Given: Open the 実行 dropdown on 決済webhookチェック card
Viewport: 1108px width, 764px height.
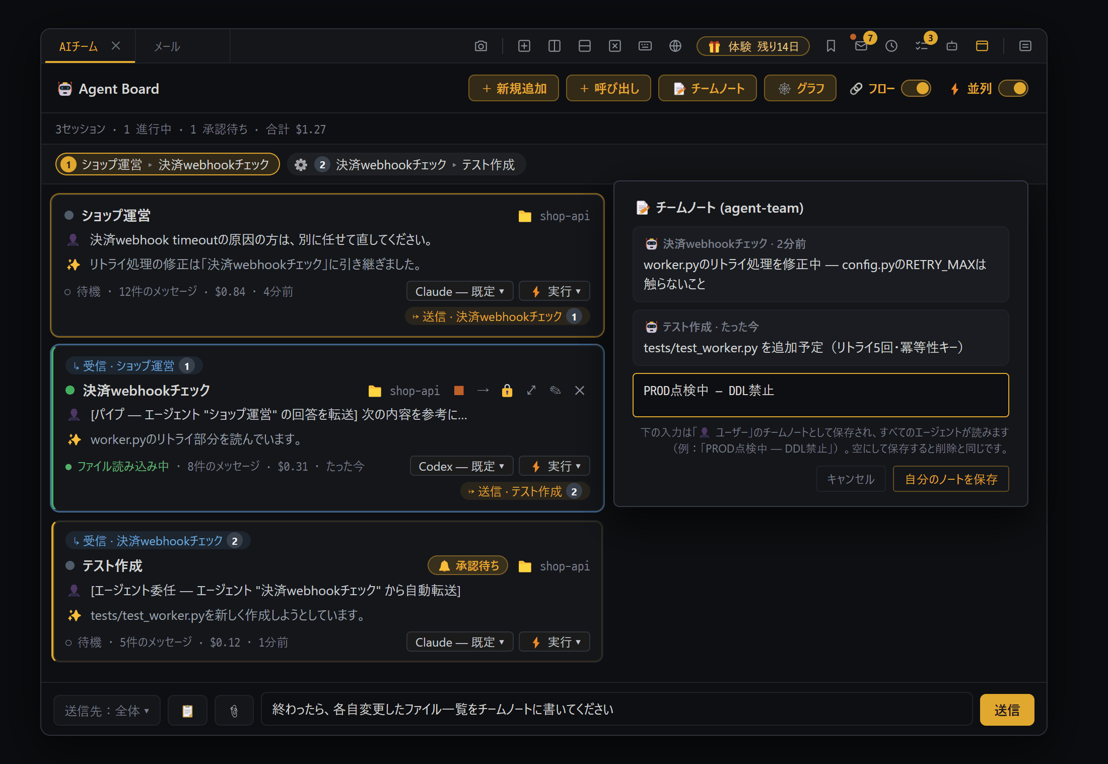Looking at the screenshot, I should pyautogui.click(x=555, y=466).
